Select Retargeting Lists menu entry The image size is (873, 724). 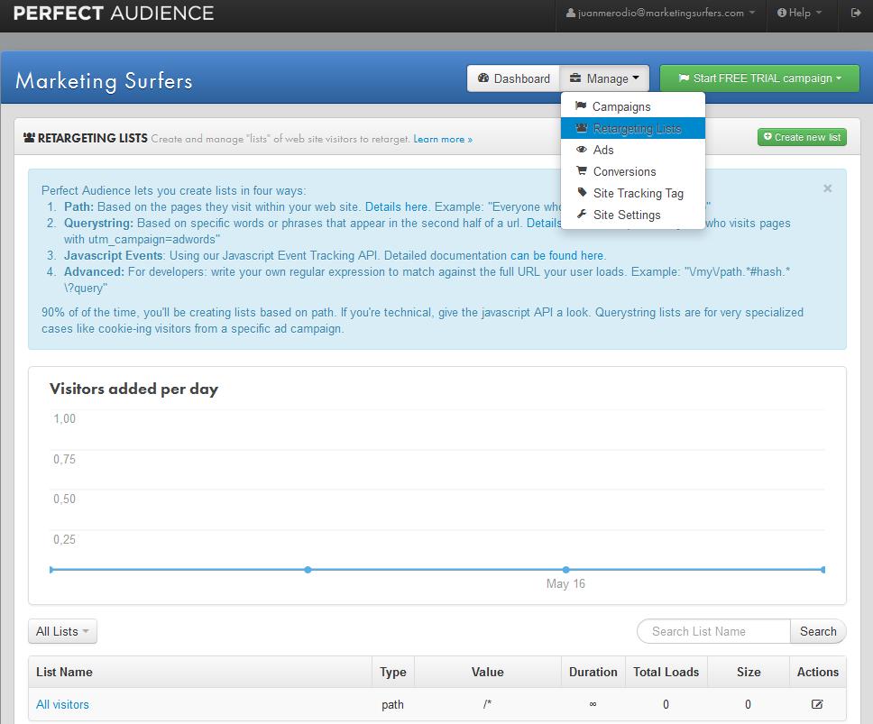[x=633, y=129]
